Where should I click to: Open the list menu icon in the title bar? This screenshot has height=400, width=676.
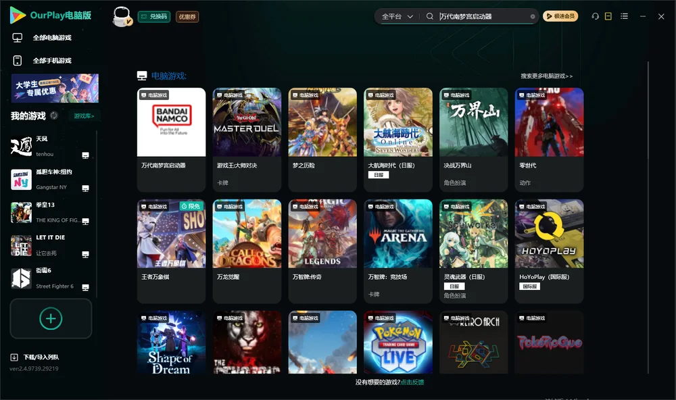(624, 16)
